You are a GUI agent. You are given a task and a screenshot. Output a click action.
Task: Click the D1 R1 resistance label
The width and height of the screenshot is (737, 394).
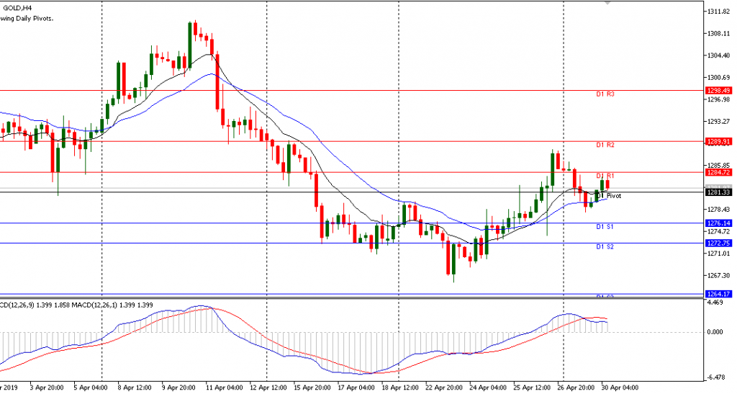point(605,176)
